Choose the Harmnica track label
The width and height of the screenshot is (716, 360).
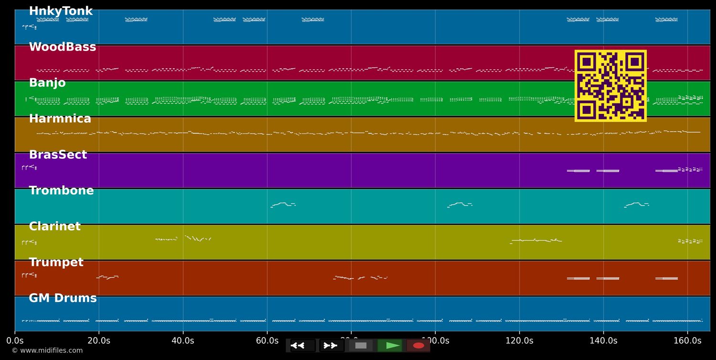coord(60,119)
